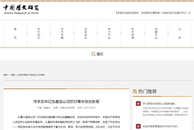Click the red 贰 rank badge
194x130 pixels.
[x=138, y=126]
